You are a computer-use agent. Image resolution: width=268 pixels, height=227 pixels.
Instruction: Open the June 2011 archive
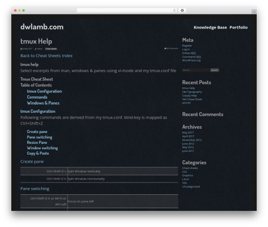click(188, 151)
